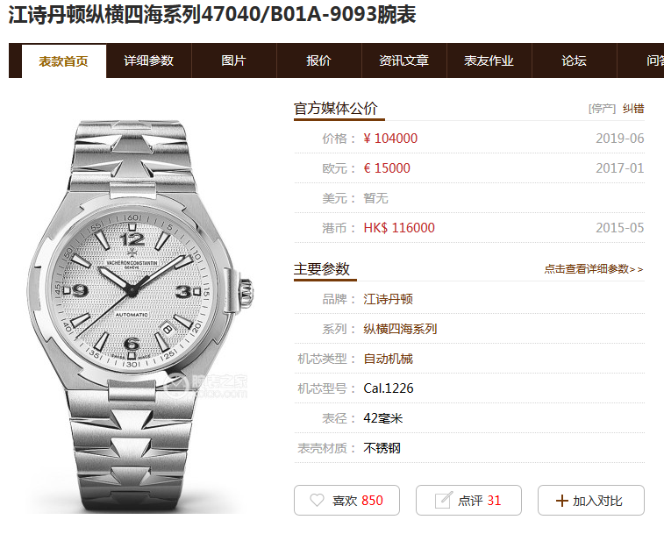
Task: Open 点击查看详细参数 link
Action: [594, 269]
